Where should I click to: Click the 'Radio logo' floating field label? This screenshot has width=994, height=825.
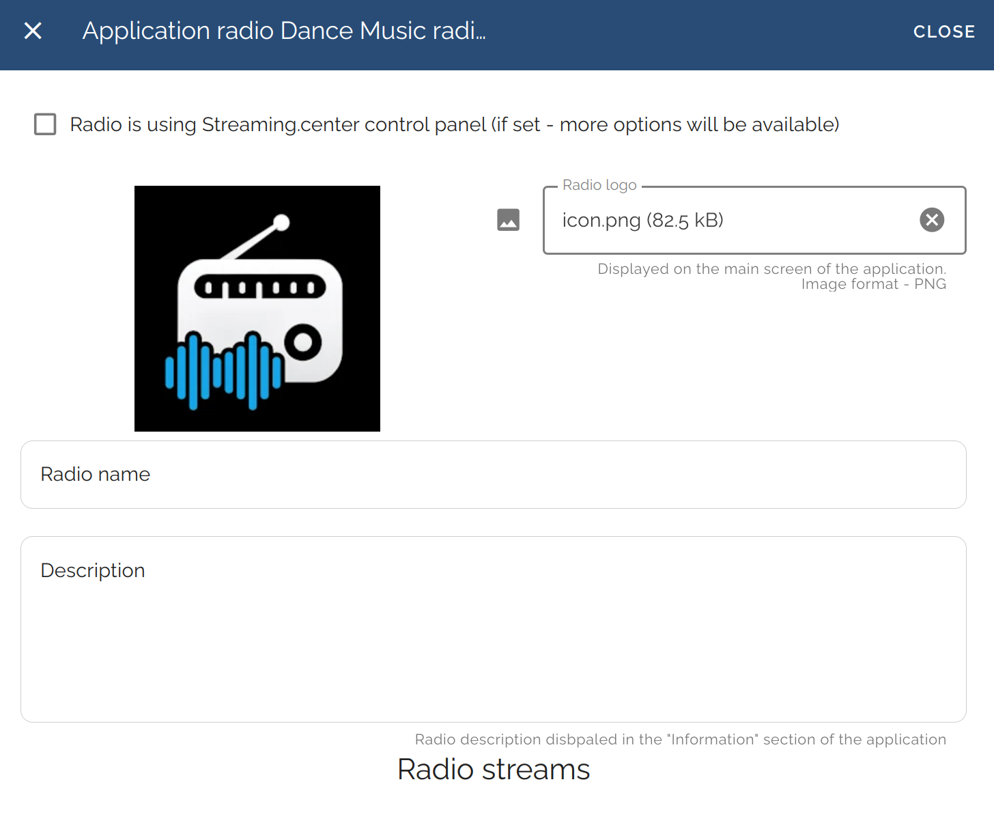pyautogui.click(x=599, y=185)
